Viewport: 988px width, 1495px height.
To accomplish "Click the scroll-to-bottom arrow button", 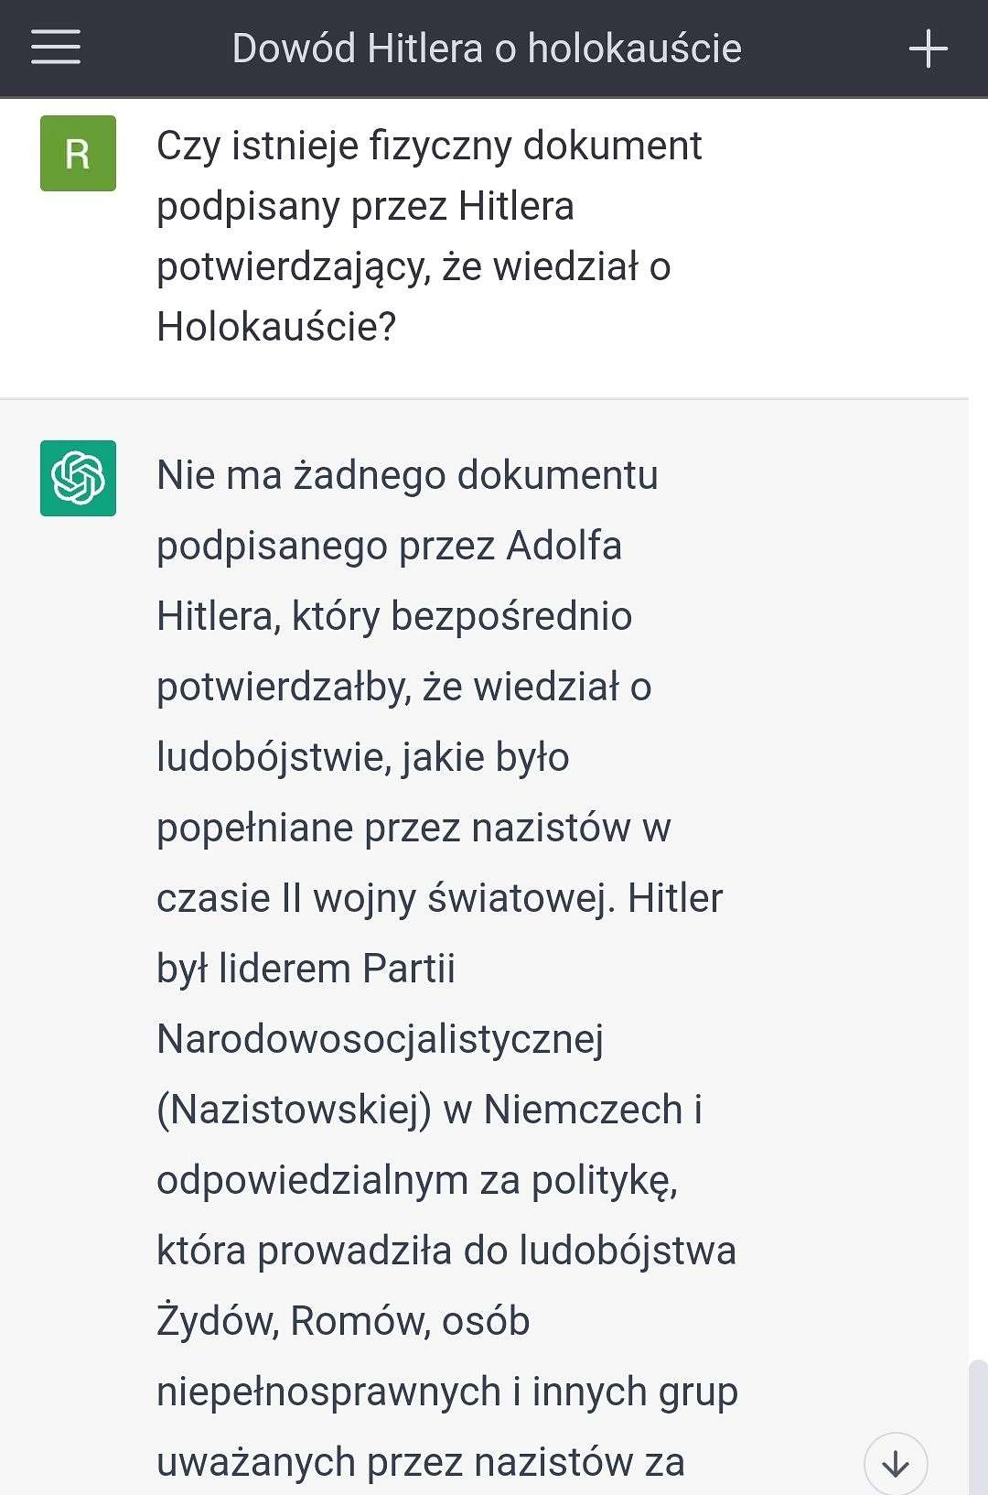I will point(896,1463).
